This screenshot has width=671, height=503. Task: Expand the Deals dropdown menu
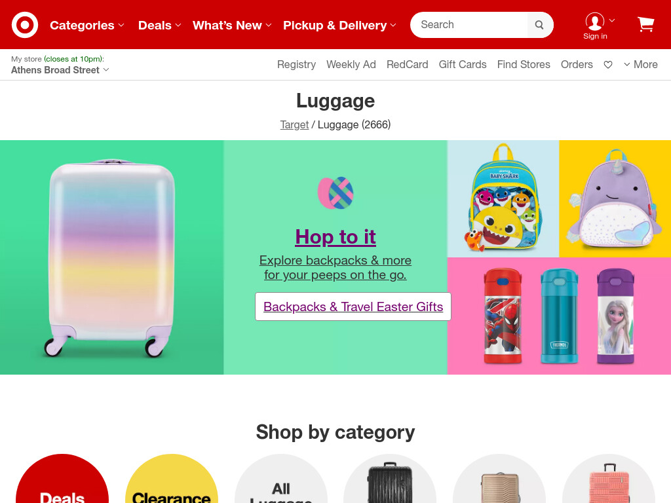coord(160,26)
